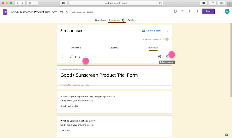232x138 pixels.
Task: Click the answer 'Good, I enjoyed it.'
Action: point(69,106)
